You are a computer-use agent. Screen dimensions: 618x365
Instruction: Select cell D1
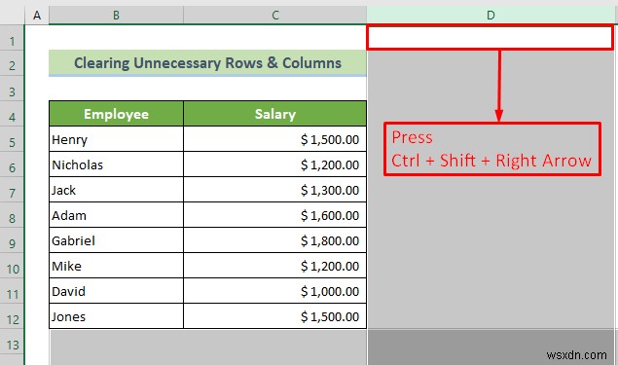pos(490,37)
